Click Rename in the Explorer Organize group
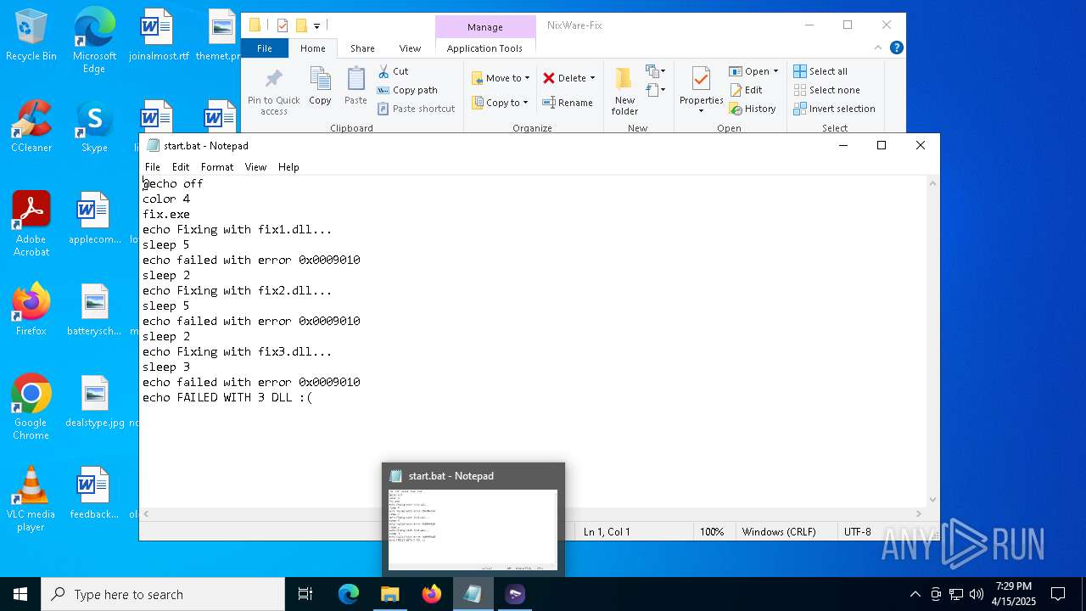Viewport: 1086px width, 611px height. [x=568, y=103]
